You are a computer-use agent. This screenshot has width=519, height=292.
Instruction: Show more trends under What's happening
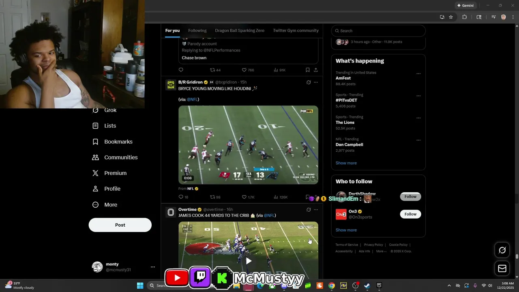346,163
